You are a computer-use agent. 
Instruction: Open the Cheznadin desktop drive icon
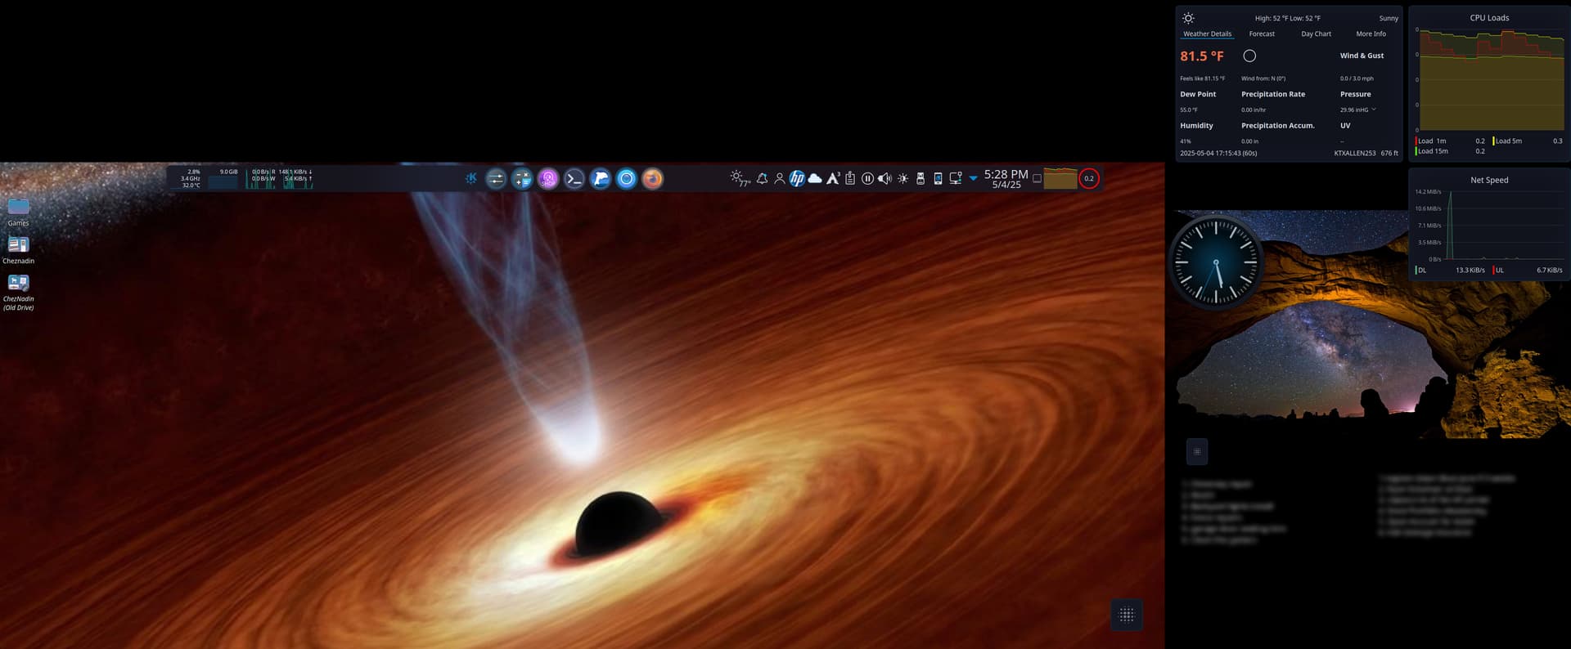coord(18,249)
